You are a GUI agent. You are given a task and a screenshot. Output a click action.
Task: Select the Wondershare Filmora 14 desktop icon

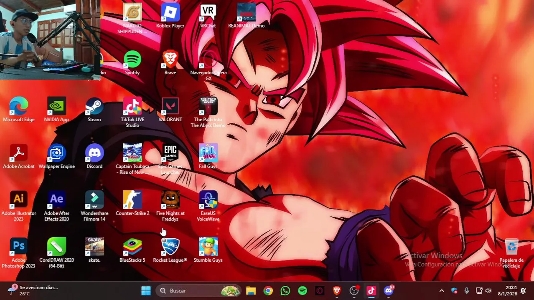click(94, 206)
